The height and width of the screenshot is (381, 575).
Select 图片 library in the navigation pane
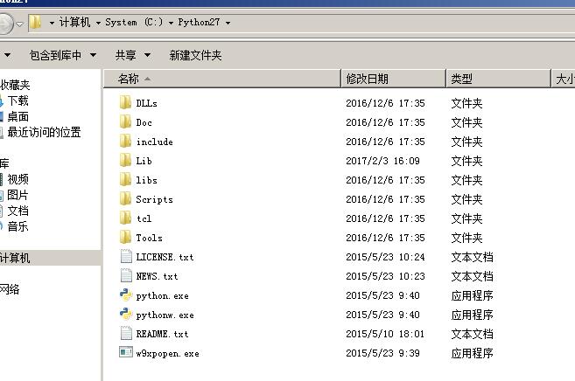[18, 195]
